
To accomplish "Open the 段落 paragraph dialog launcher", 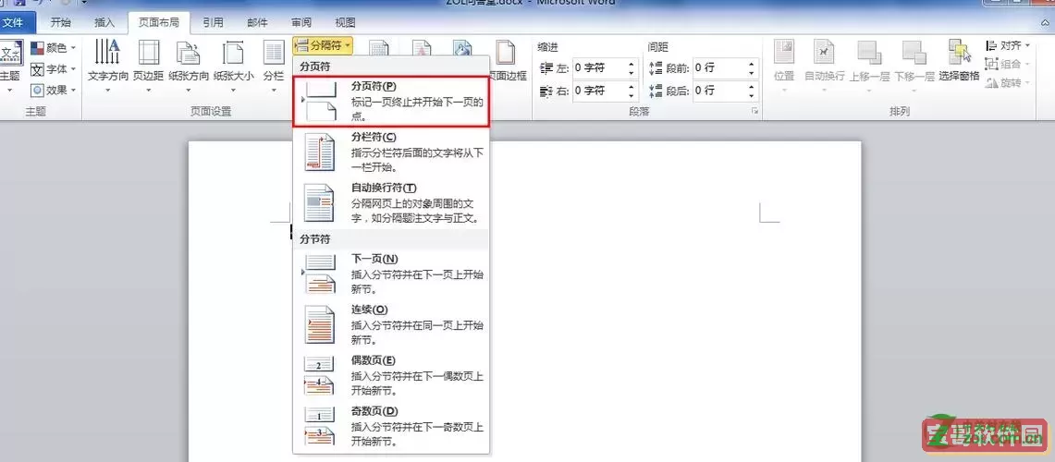I will click(x=754, y=111).
